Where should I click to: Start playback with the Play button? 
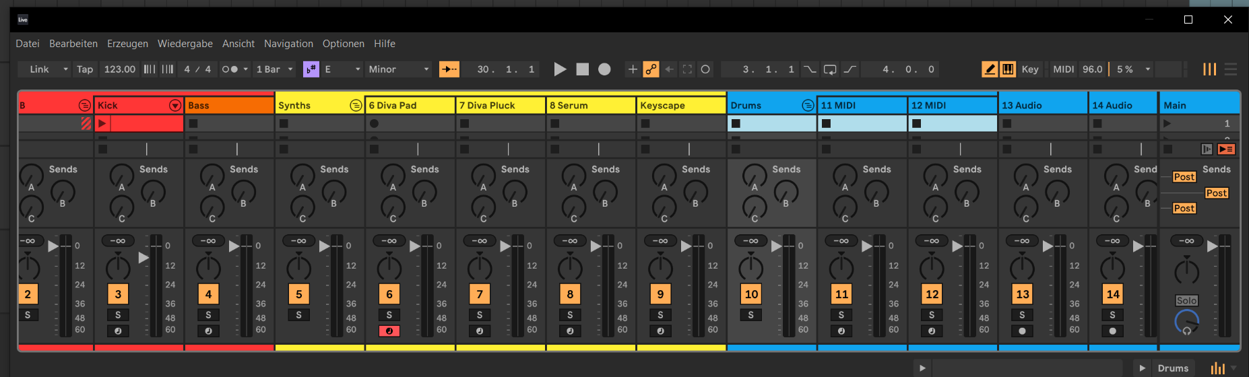pyautogui.click(x=560, y=69)
